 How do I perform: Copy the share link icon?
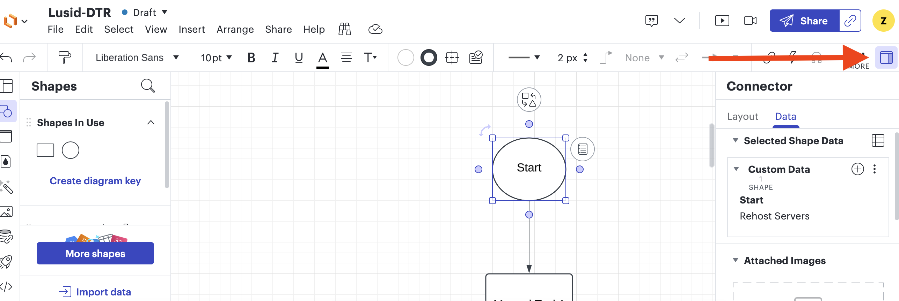click(x=850, y=21)
